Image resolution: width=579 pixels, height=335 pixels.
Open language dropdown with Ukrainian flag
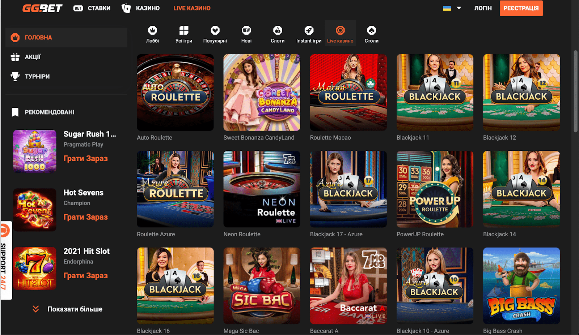point(452,8)
